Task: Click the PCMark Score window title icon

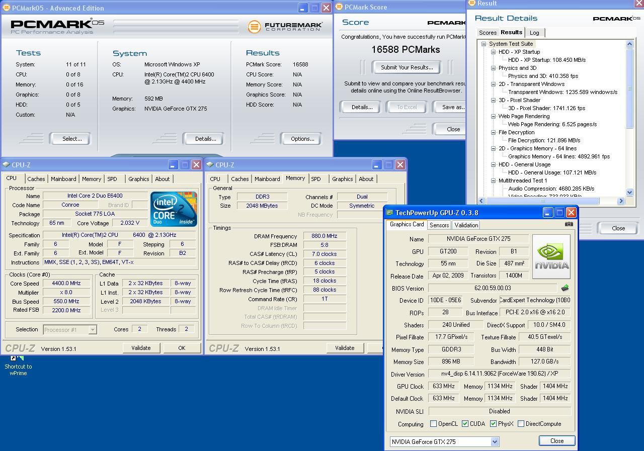Action: pyautogui.click(x=339, y=7)
